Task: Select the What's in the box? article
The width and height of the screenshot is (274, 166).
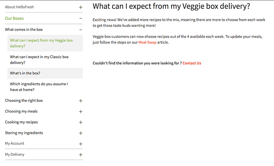Action: point(25,73)
